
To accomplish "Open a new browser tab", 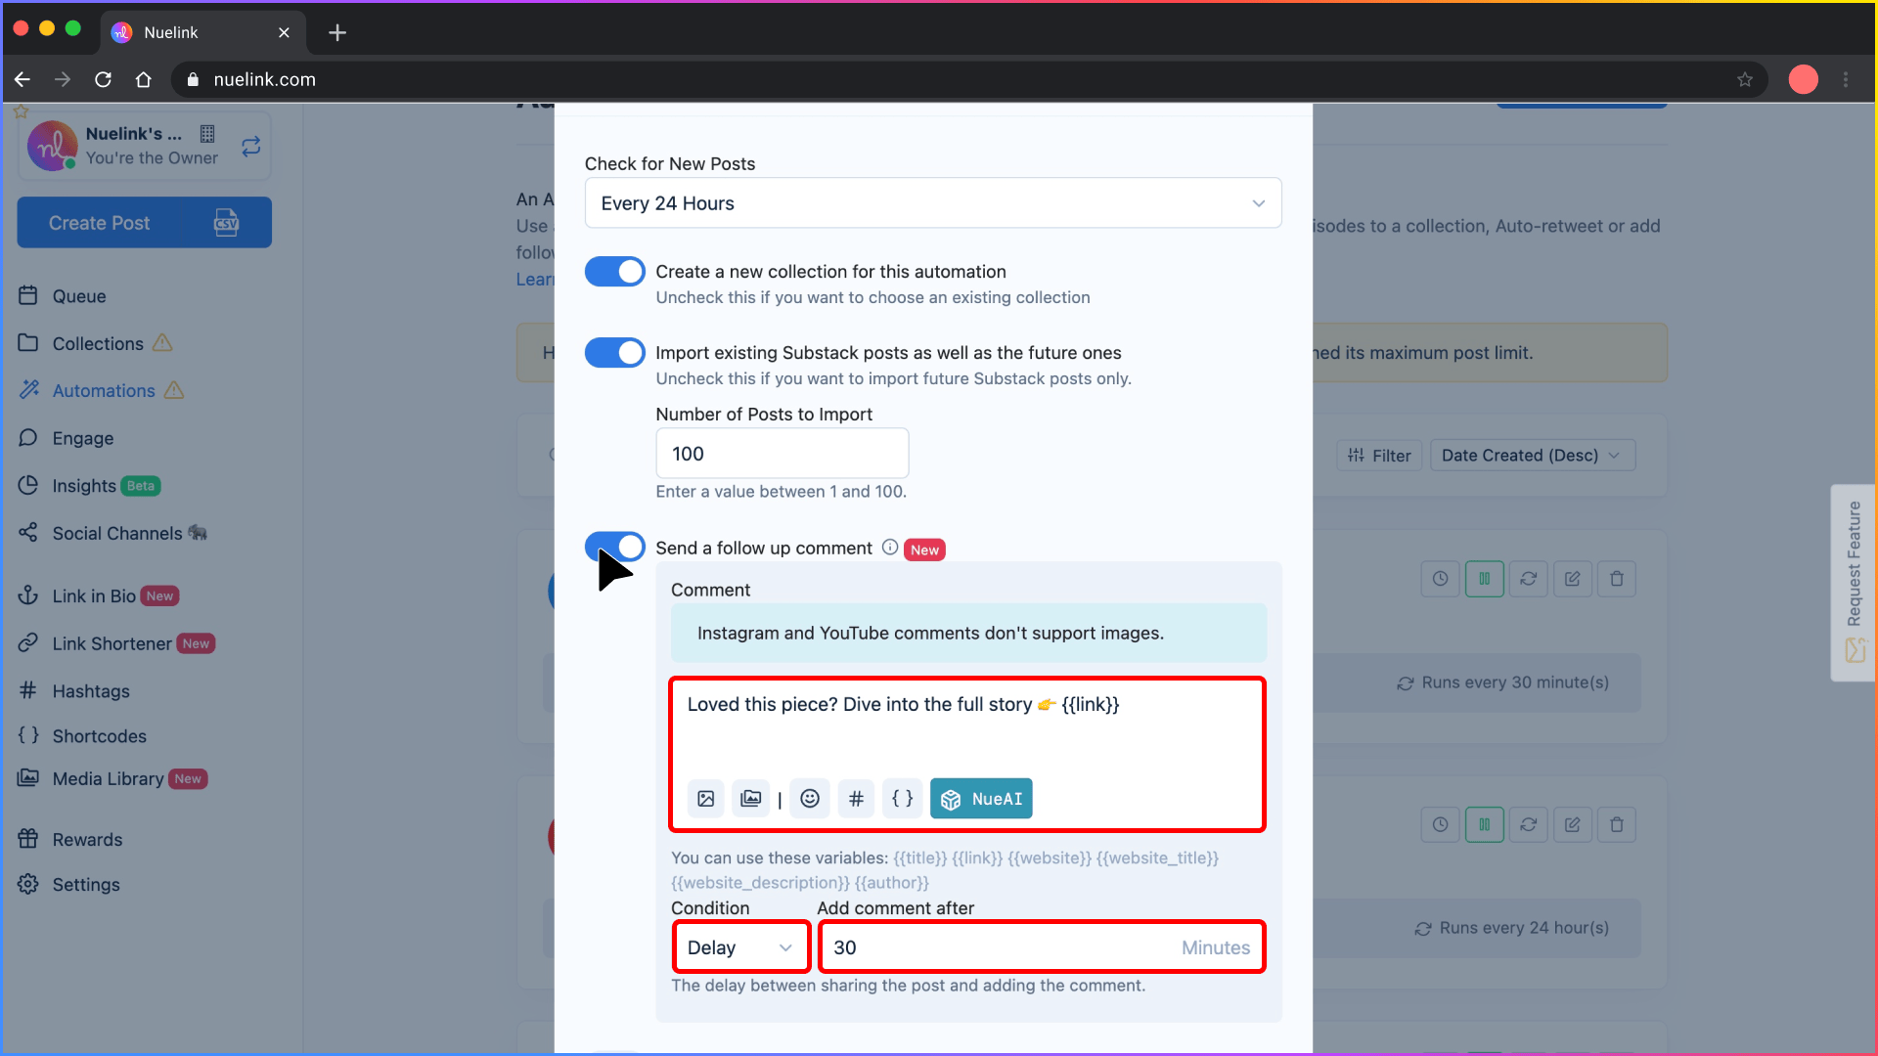I will 337,32.
